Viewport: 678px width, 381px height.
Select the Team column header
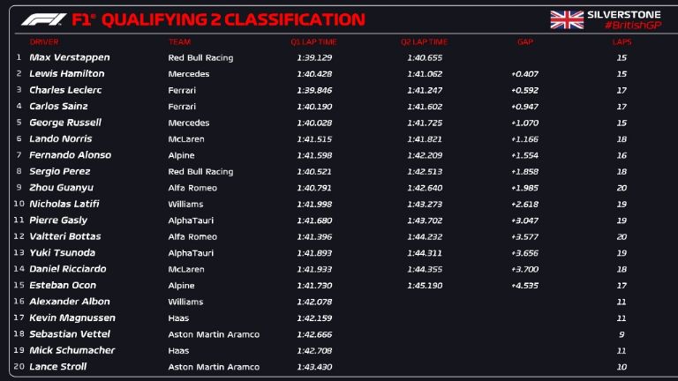pos(179,41)
